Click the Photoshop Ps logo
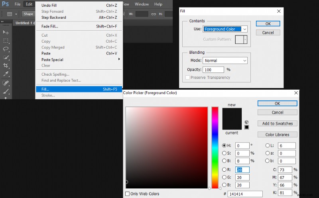 click(x=5, y=4)
